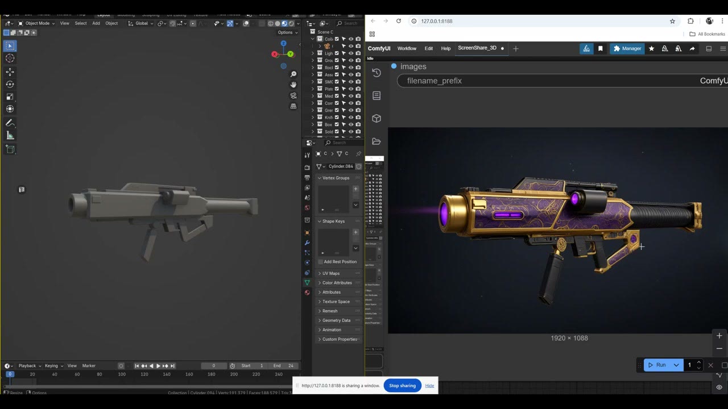Image resolution: width=728 pixels, height=409 pixels.
Task: Toggle visibility eye for Pistol collection
Action: pos(351,89)
